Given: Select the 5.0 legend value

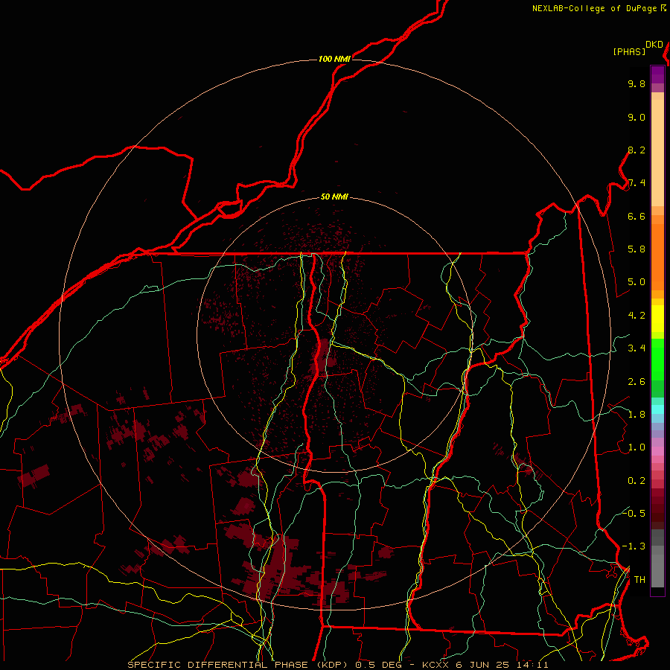Looking at the screenshot, I should pyautogui.click(x=636, y=282).
